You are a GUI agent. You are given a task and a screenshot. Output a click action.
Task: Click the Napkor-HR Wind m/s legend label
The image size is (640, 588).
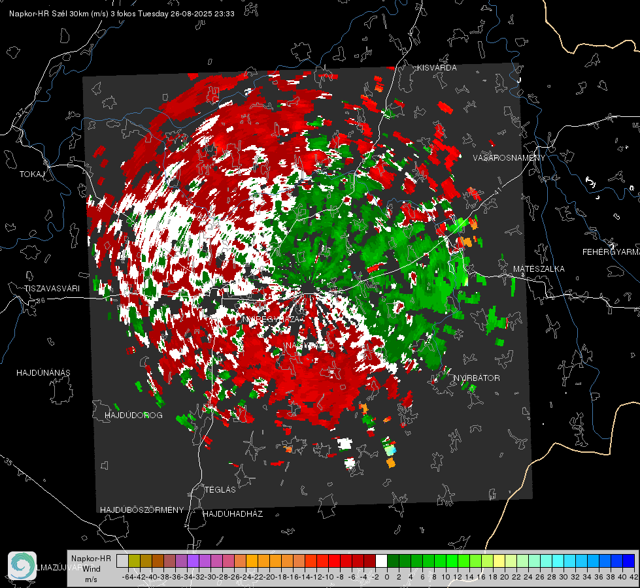[x=91, y=569]
